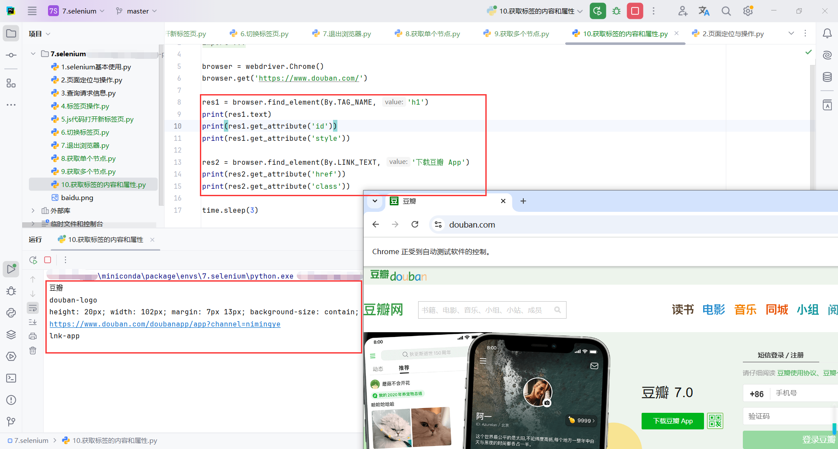The width and height of the screenshot is (838, 449).
Task: Open the Commit tool window
Action: point(11,55)
